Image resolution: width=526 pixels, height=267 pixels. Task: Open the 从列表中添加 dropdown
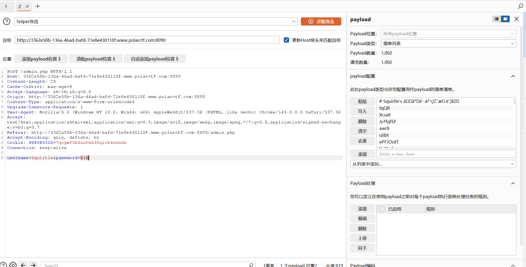coord(433,164)
